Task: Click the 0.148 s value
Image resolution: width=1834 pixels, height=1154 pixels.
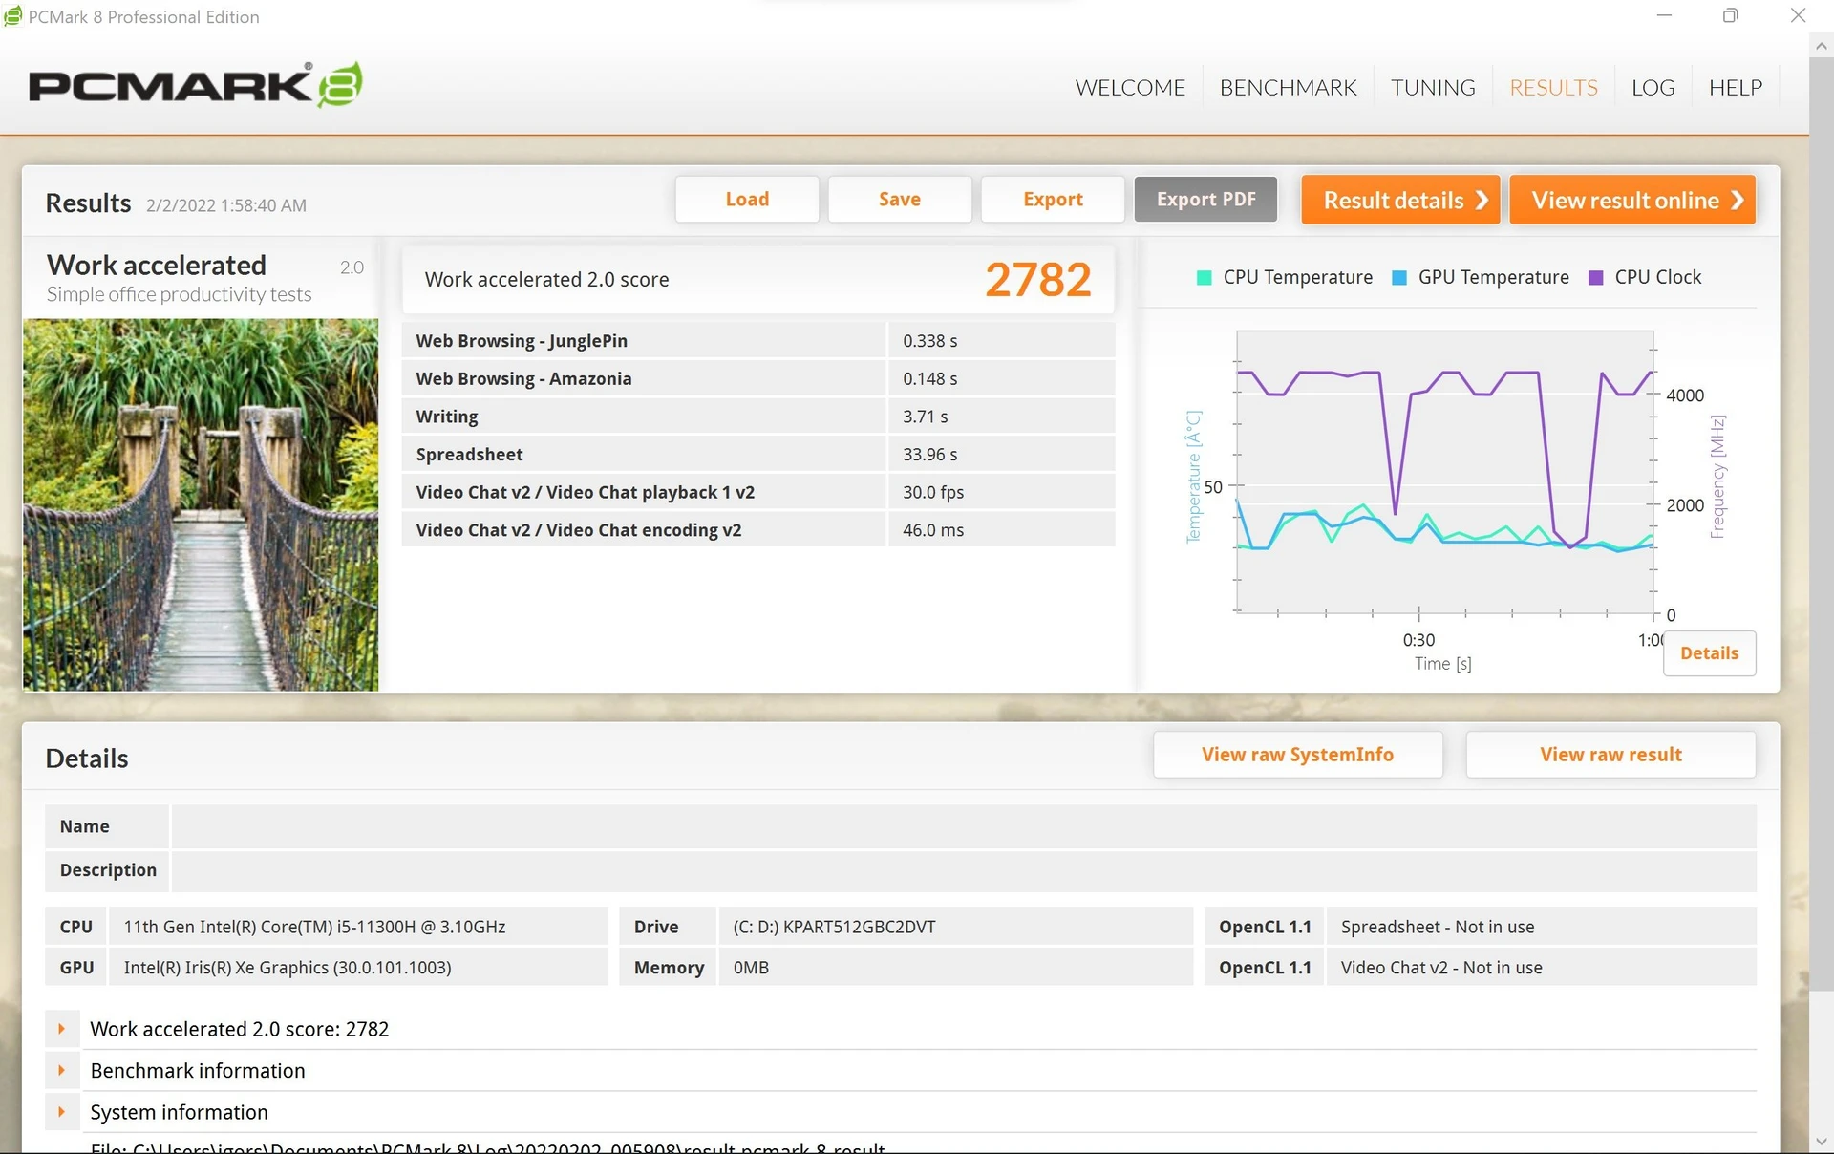Action: coord(929,379)
